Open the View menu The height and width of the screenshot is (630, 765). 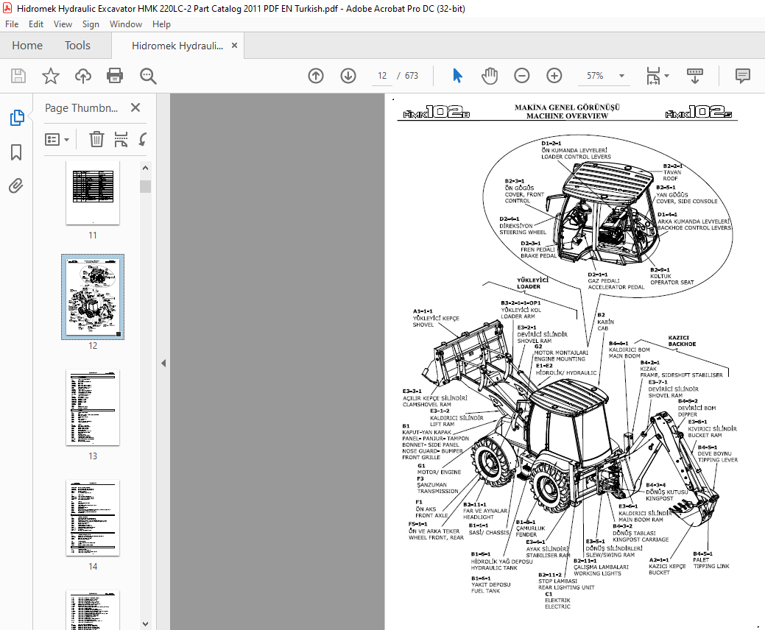pyautogui.click(x=63, y=24)
